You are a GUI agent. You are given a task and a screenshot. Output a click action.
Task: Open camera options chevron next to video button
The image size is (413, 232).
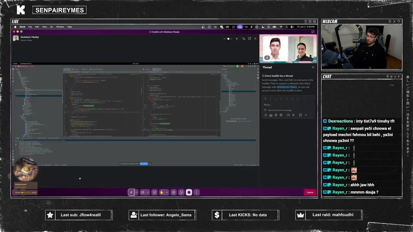click(x=148, y=192)
